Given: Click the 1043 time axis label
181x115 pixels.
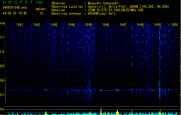Looking at the screenshot, I should 54,25.
